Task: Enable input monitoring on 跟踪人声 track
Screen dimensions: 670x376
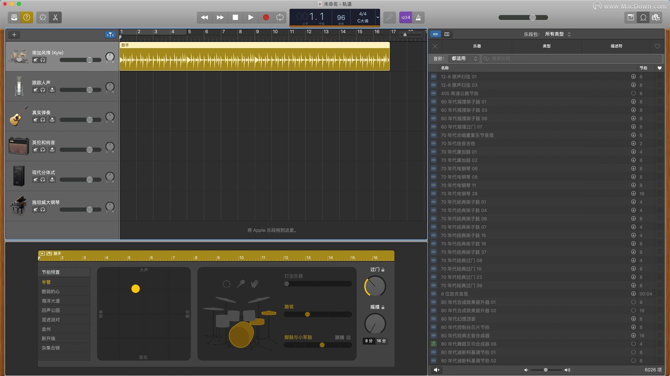Action: (52, 90)
